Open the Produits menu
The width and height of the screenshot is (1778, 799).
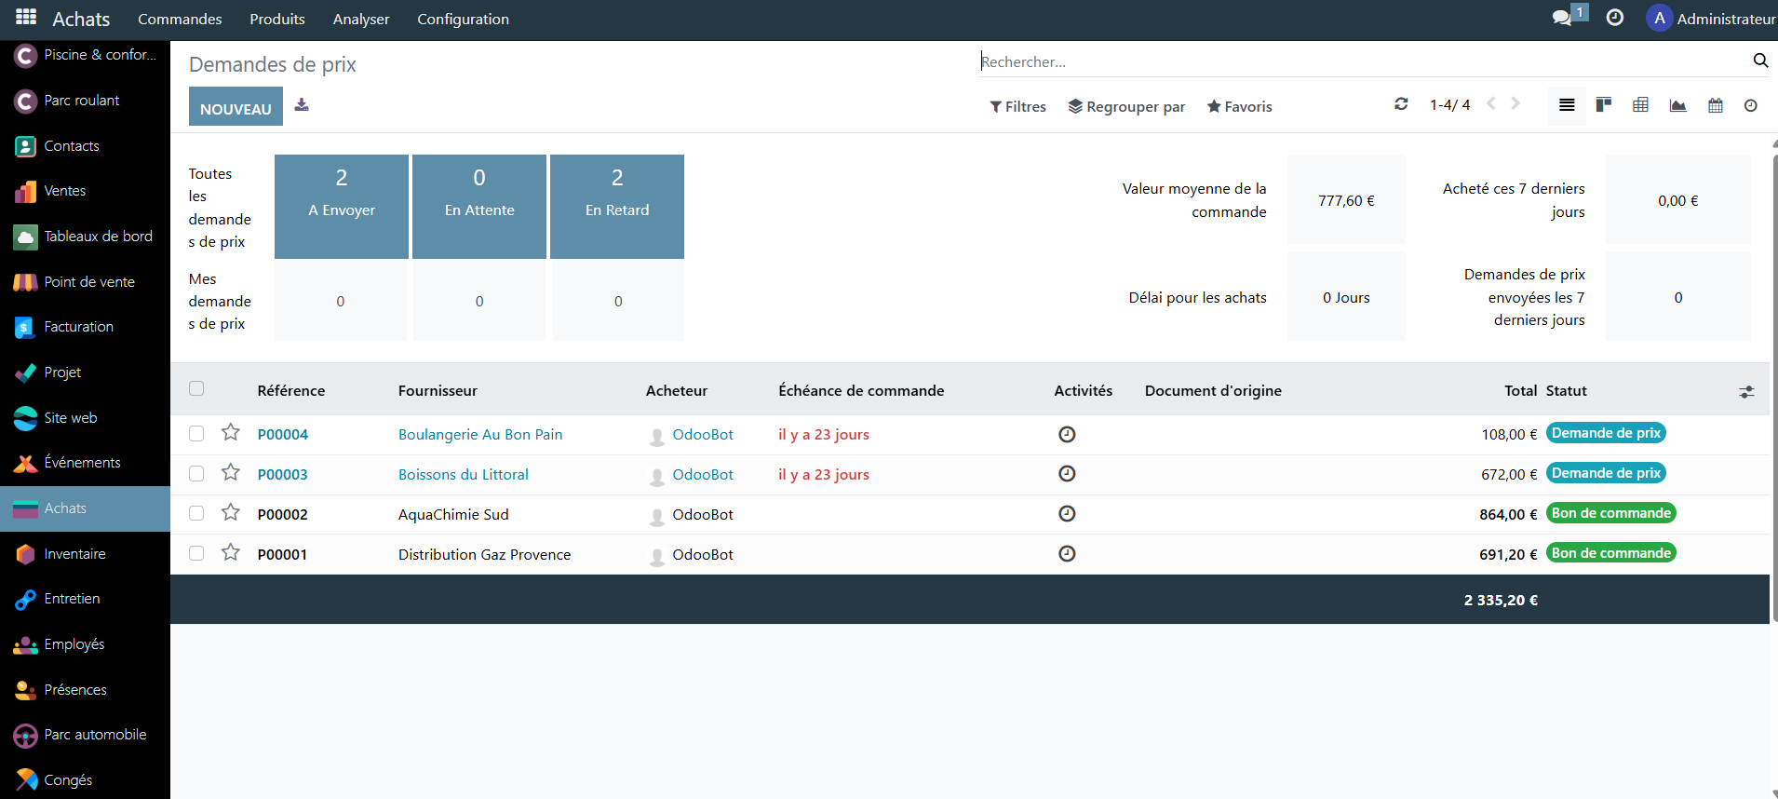point(277,19)
